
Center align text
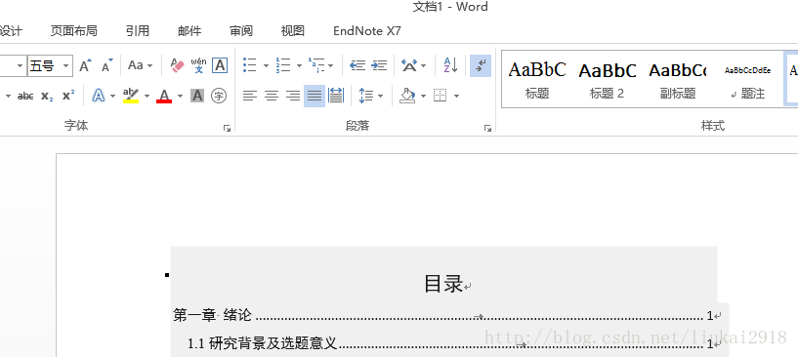[272, 96]
